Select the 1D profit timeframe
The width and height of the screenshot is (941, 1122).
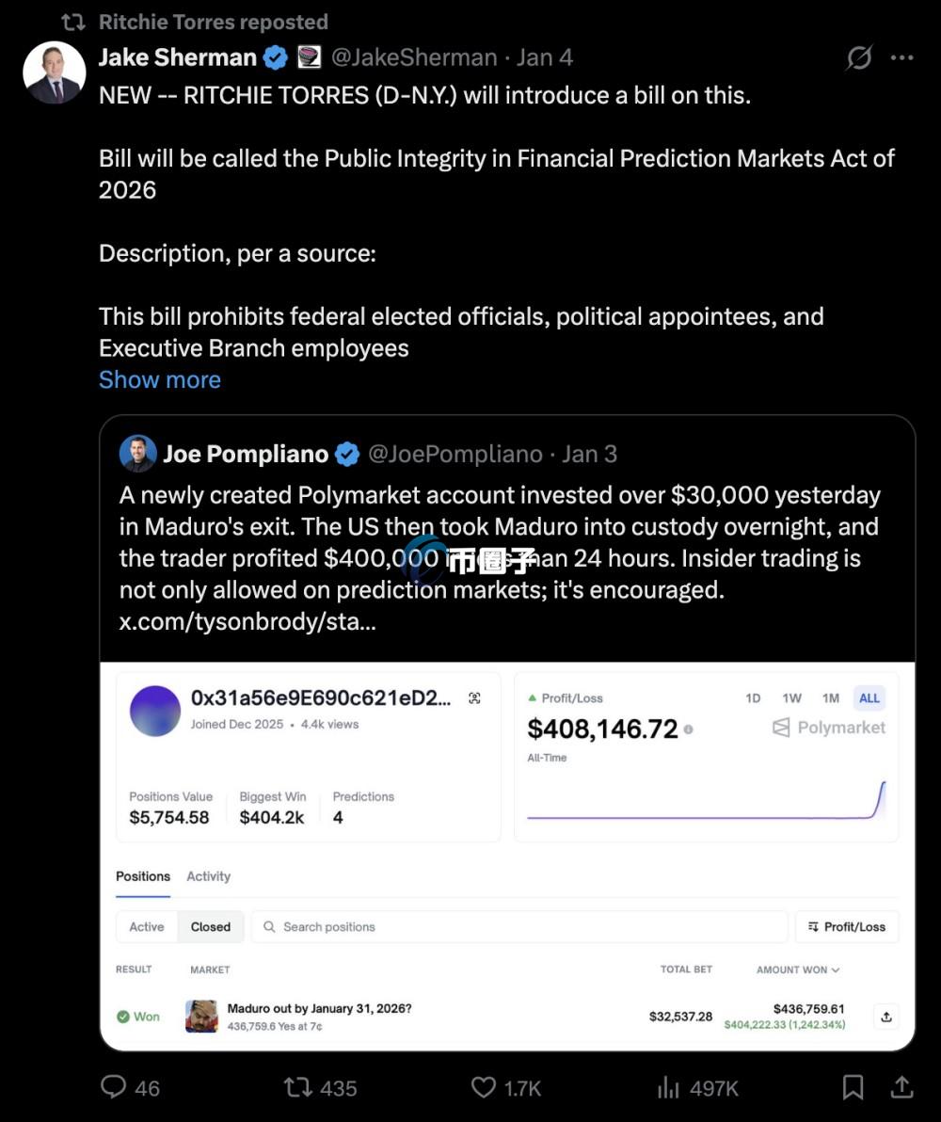pos(753,697)
